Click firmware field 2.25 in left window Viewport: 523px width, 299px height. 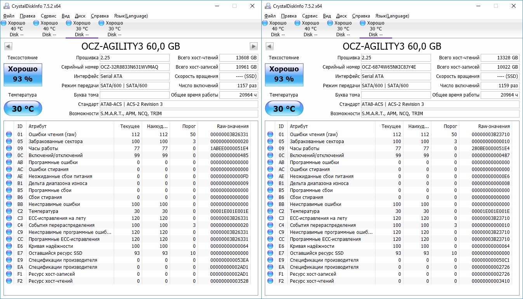pos(134,57)
